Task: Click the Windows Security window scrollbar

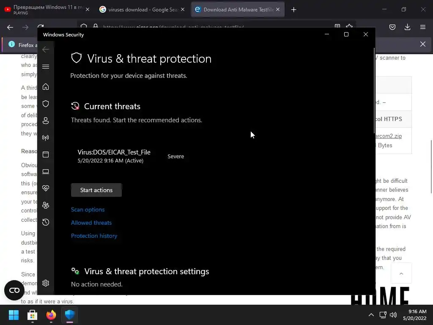Action: [374, 91]
